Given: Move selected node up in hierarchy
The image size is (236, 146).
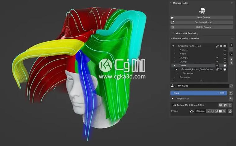Looking at the screenshot, I should click(x=231, y=59).
